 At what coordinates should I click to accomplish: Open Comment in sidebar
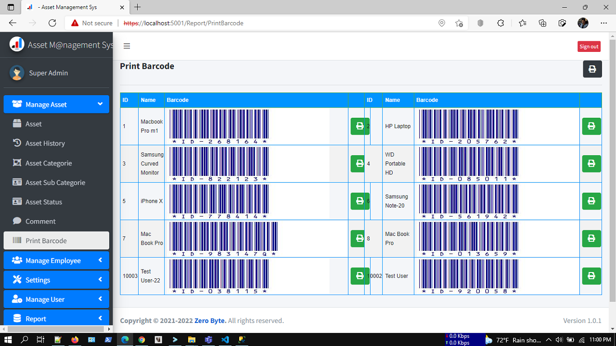pos(56,221)
